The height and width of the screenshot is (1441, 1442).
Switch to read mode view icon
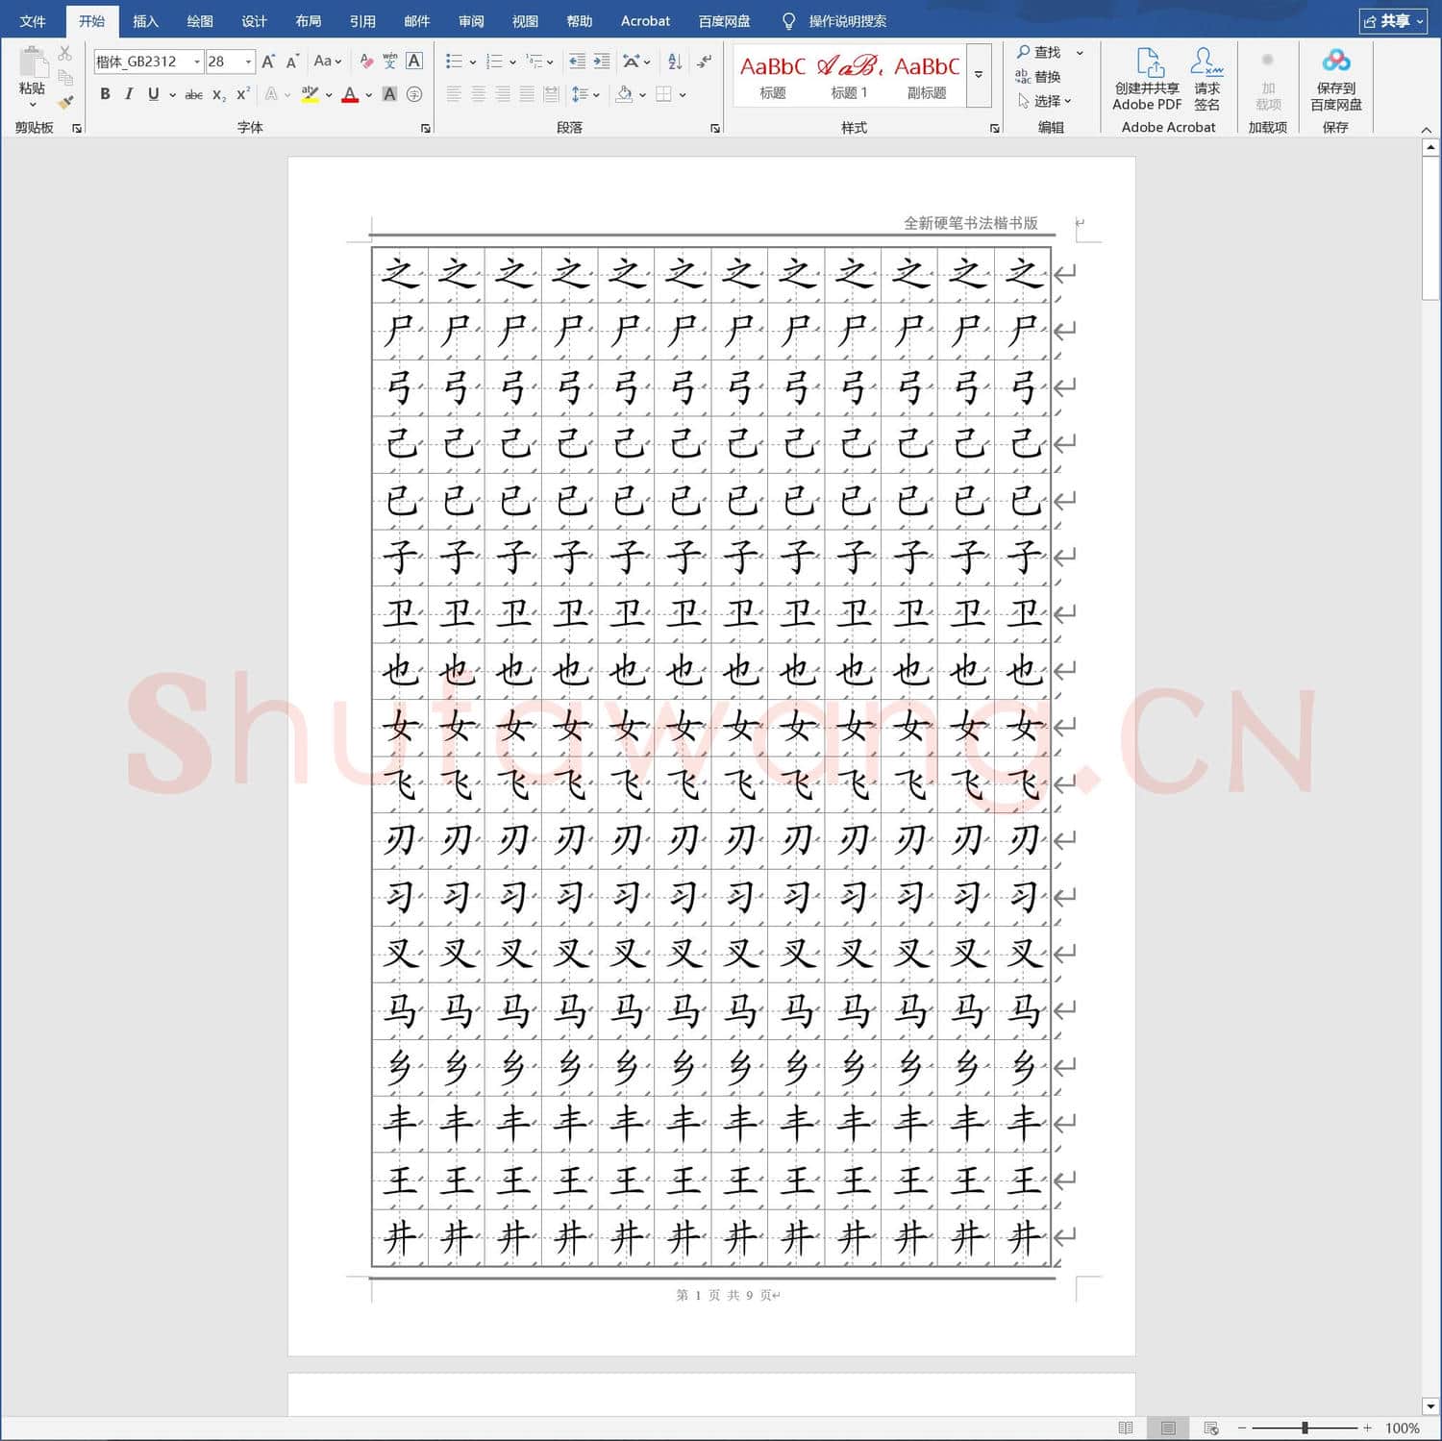[1126, 1428]
